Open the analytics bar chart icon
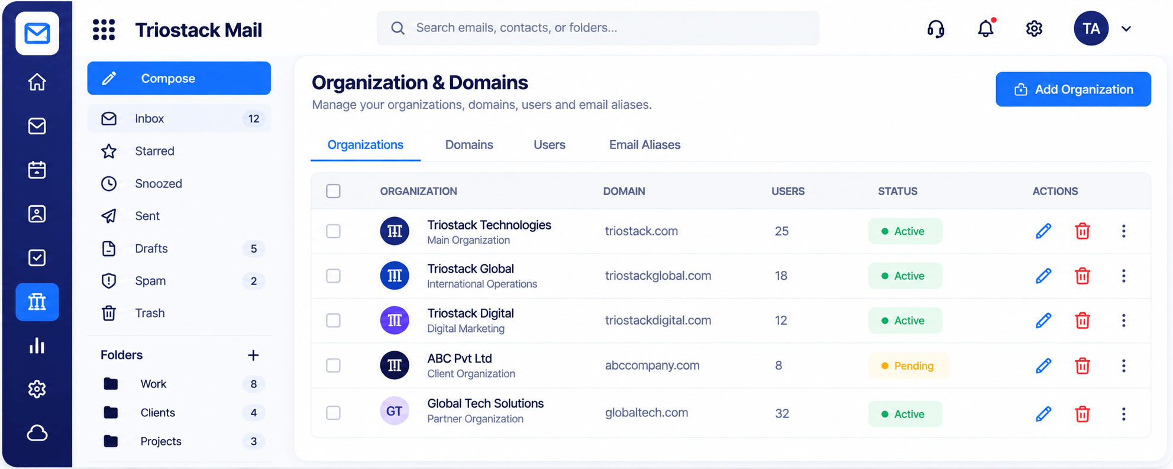This screenshot has width=1173, height=469. pyautogui.click(x=37, y=345)
